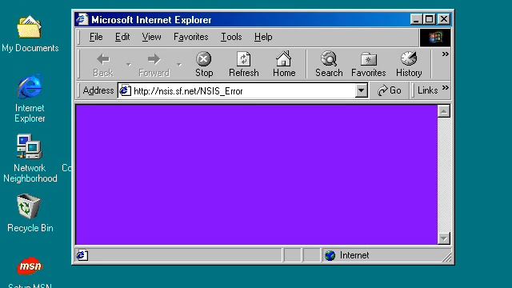Open the Forward button history dropdown

179,64
